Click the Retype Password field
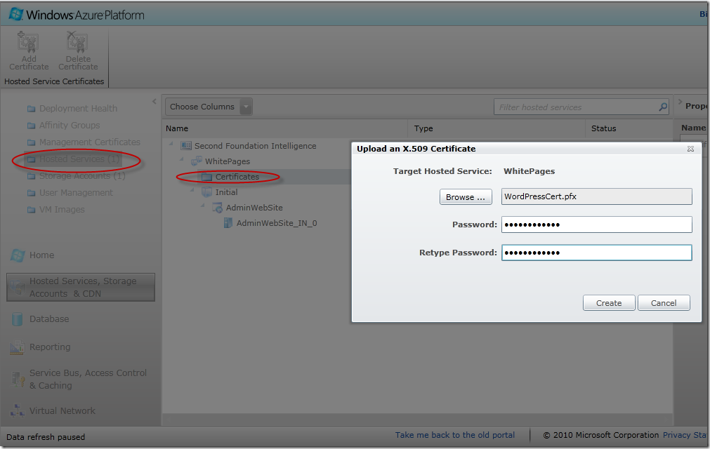The height and width of the screenshot is (449, 710). pyautogui.click(x=596, y=253)
